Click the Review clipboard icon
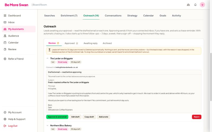The width and height of the screenshot is (212, 132). (x=5, y=49)
